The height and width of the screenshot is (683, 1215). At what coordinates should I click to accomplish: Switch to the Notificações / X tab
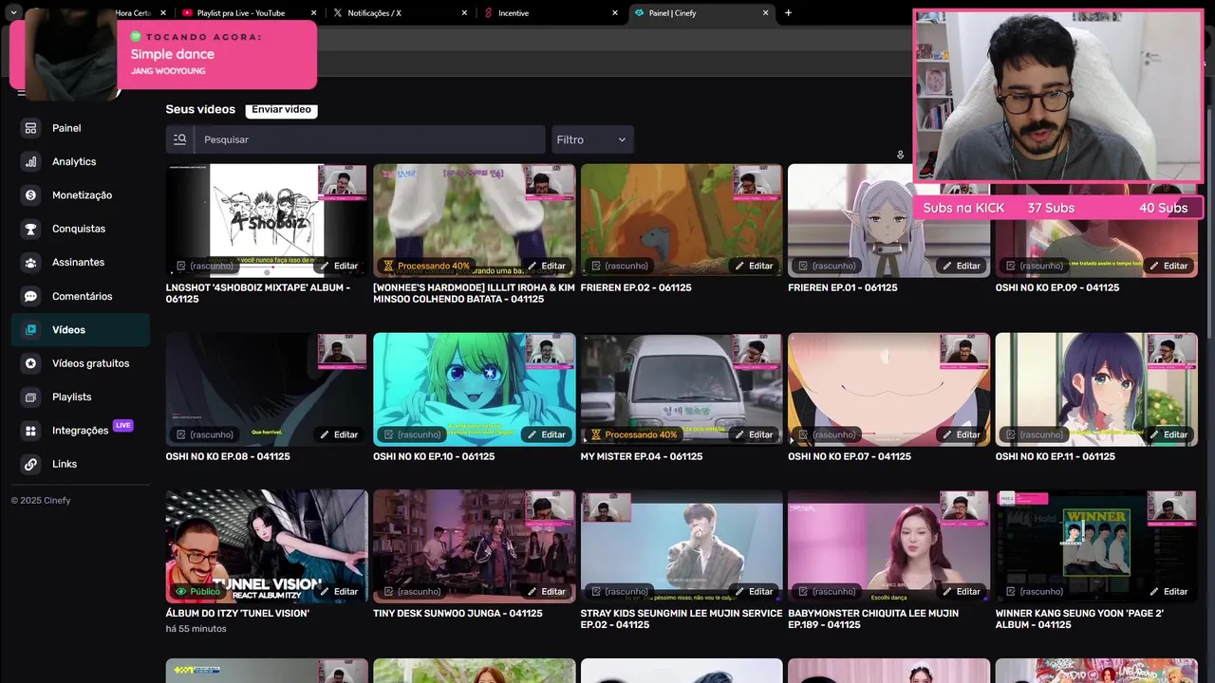(x=399, y=13)
